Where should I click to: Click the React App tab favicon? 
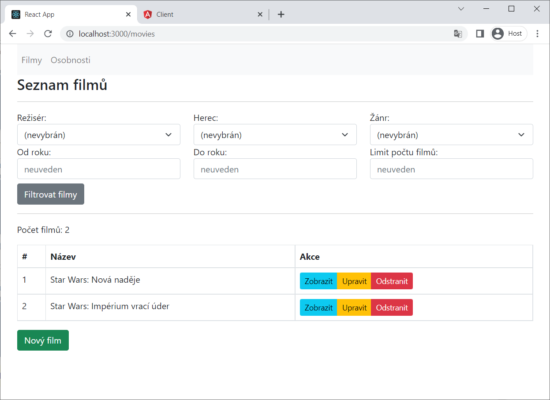(16, 14)
